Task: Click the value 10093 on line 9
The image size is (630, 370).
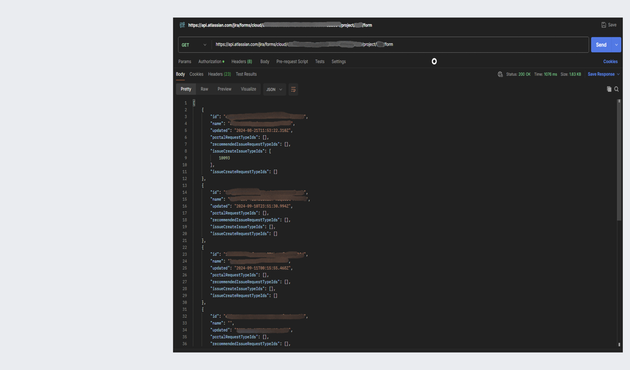Action: [x=225, y=158]
